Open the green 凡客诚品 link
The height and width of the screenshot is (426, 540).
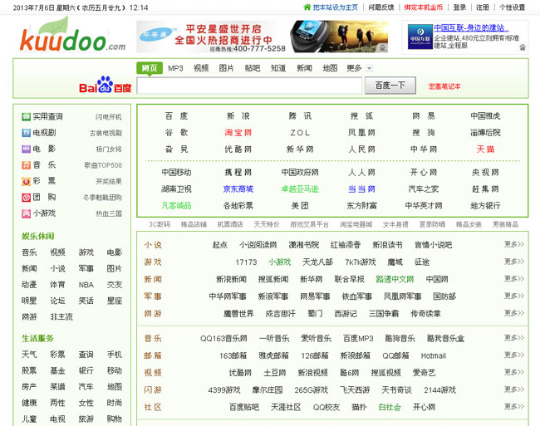(176, 205)
